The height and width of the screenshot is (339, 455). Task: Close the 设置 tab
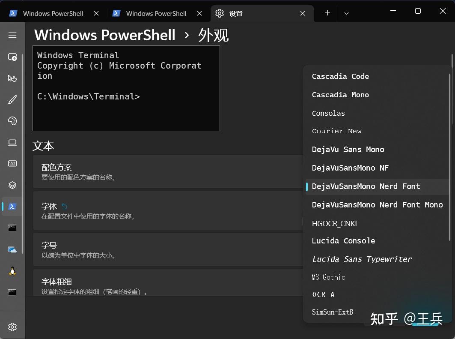pos(303,13)
